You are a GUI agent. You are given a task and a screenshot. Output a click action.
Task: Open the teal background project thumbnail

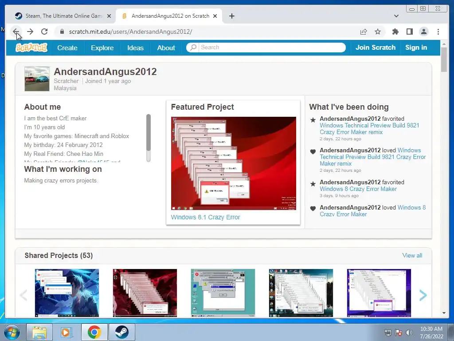click(x=223, y=293)
